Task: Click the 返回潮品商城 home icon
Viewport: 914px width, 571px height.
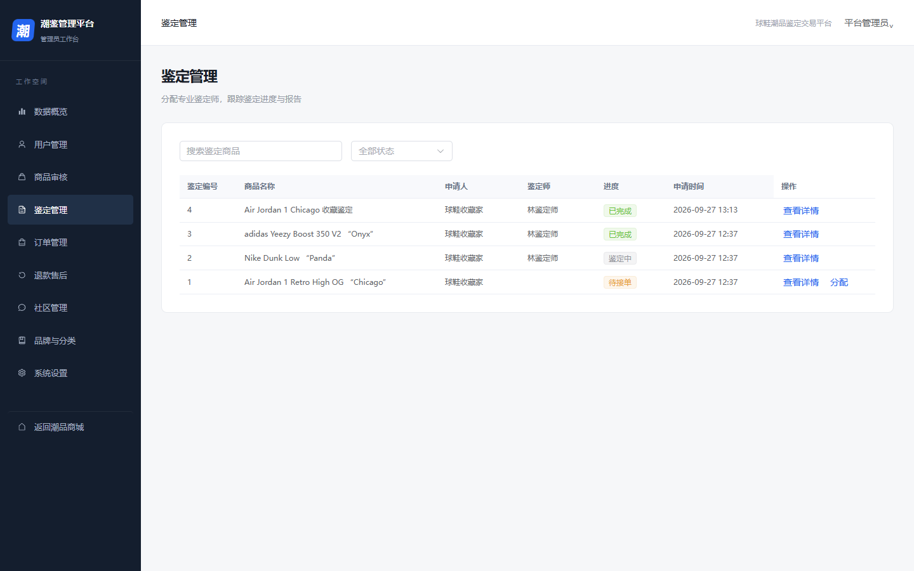Action: click(22, 427)
